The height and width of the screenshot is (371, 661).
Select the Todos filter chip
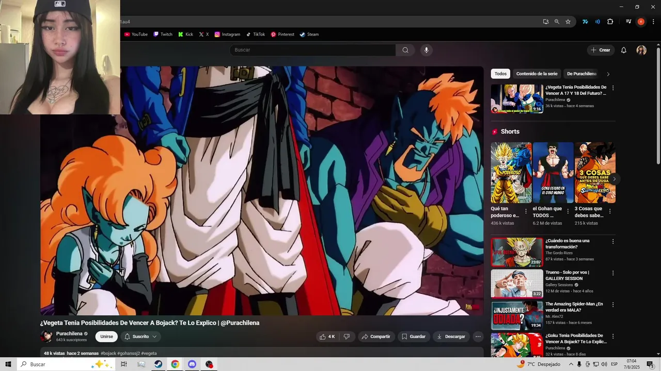pos(500,74)
